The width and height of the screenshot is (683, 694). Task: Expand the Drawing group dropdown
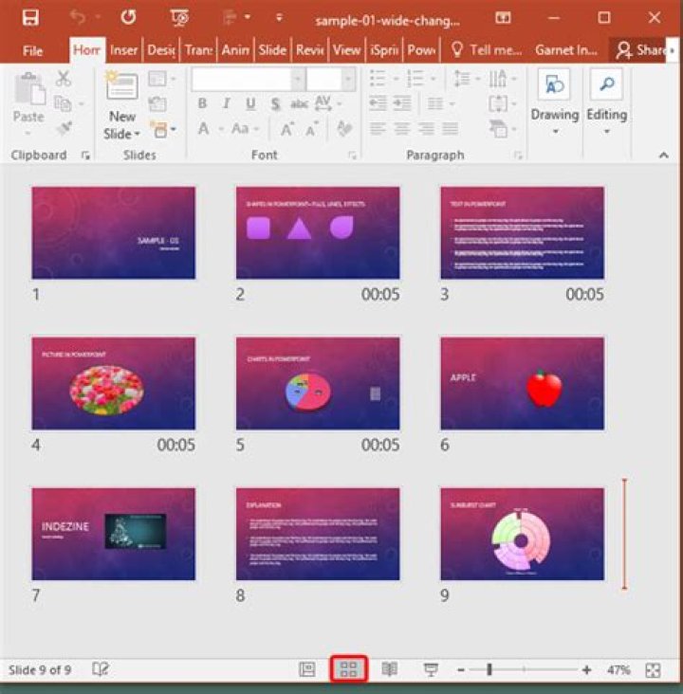pyautogui.click(x=555, y=132)
